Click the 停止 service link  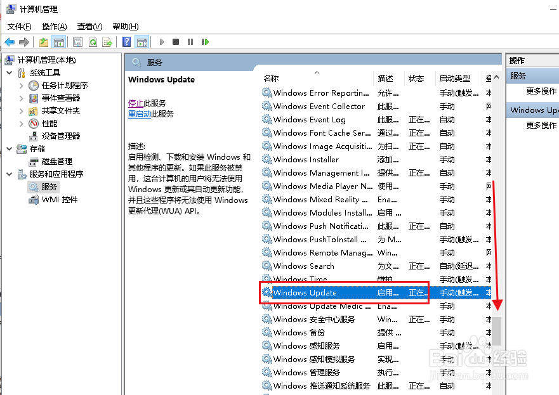136,103
